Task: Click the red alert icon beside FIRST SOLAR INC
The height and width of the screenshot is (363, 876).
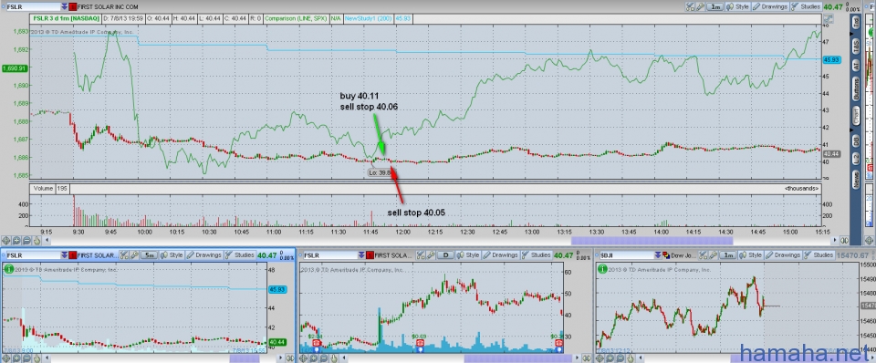Action: coord(73,6)
